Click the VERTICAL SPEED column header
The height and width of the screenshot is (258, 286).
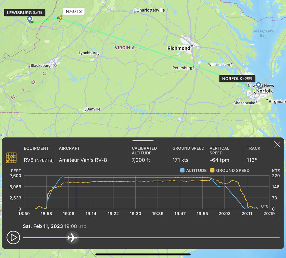[219, 151]
